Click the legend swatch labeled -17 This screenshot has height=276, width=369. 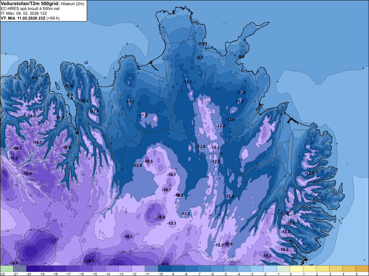click(x=72, y=269)
